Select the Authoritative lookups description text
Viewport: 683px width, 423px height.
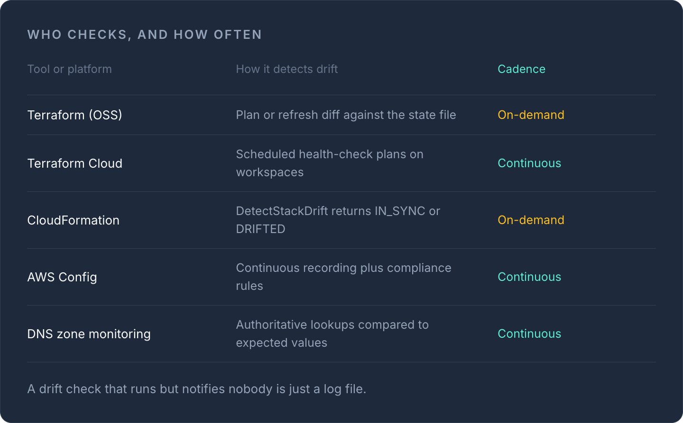(332, 334)
